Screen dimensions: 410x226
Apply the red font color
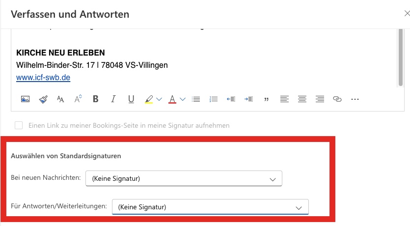(172, 99)
